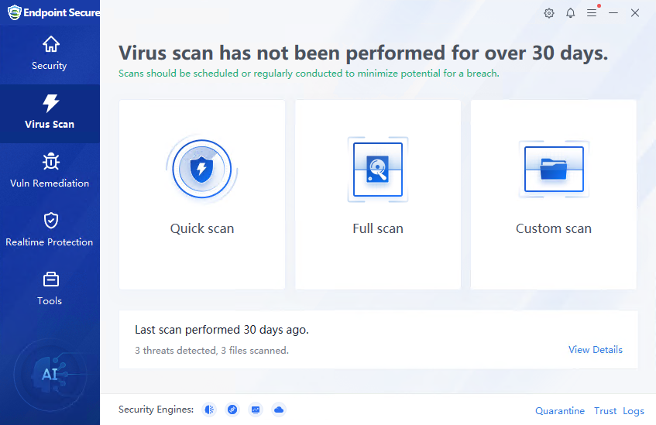656x425 pixels.
Task: Open the Tools section
Action: click(x=50, y=289)
